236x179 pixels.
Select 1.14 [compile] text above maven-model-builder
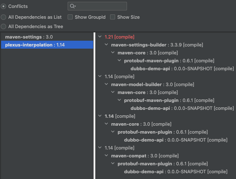[x=119, y=77]
